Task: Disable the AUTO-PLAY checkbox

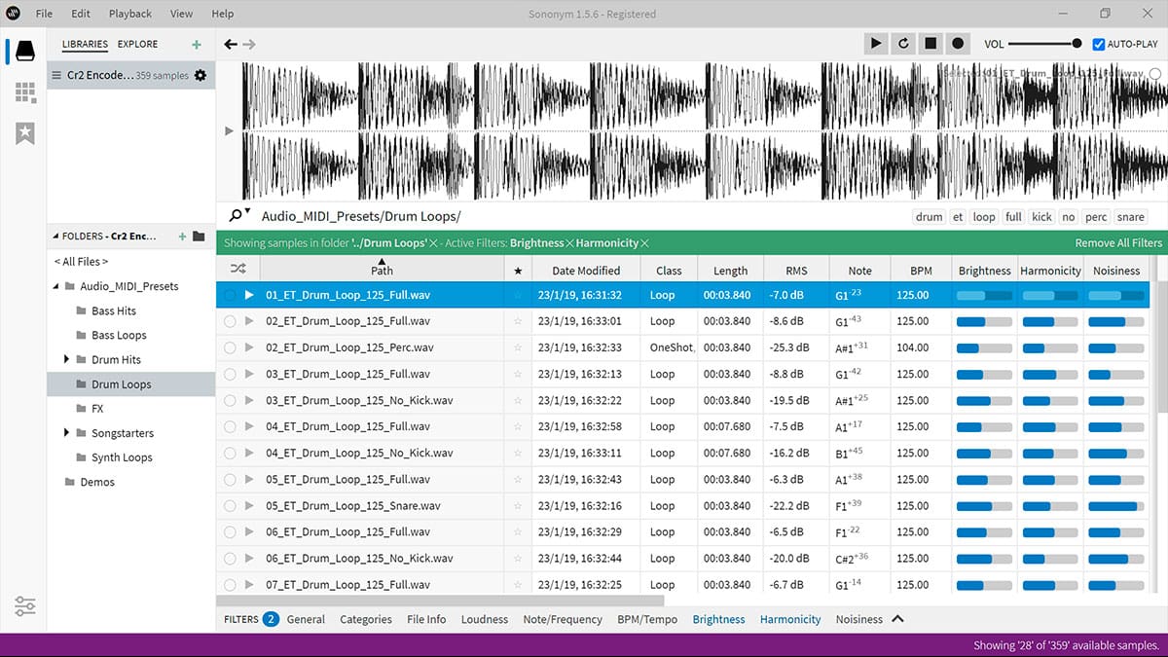Action: tap(1099, 44)
